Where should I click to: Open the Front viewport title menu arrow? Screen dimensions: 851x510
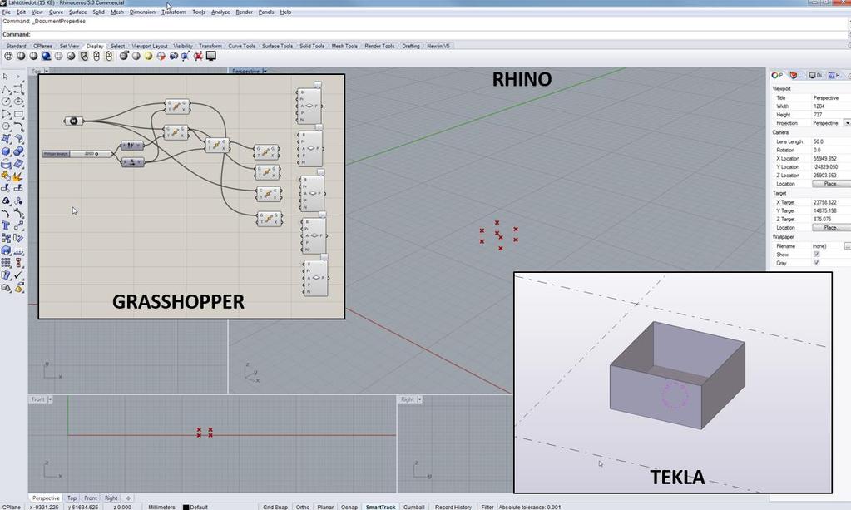click(50, 399)
